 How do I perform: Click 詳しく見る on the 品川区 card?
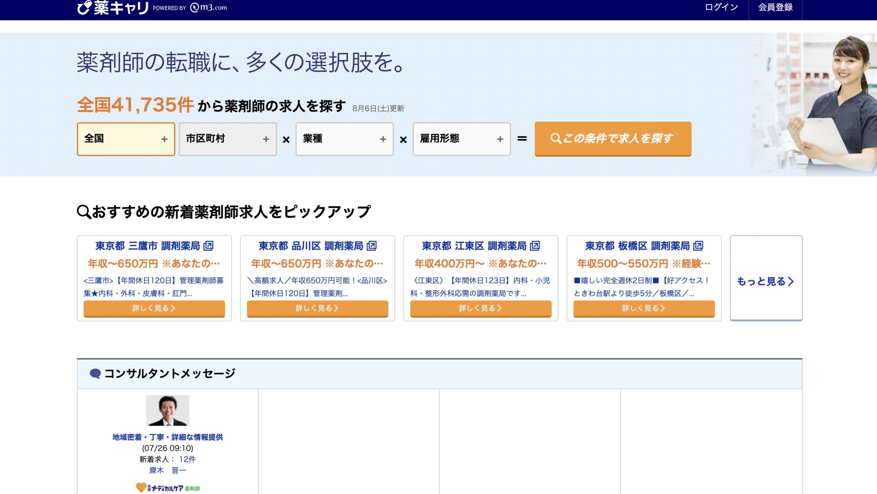click(318, 308)
